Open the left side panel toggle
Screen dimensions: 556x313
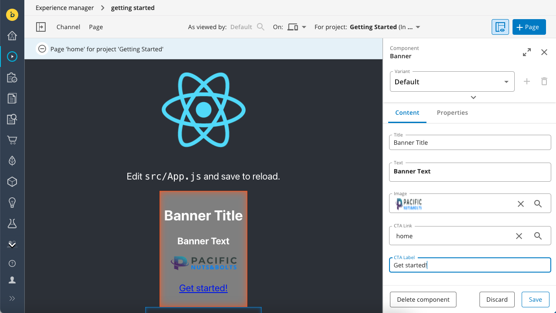(x=41, y=27)
